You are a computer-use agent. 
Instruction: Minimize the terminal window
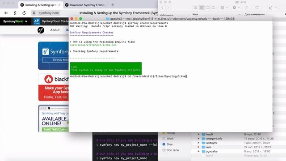tap(76, 19)
